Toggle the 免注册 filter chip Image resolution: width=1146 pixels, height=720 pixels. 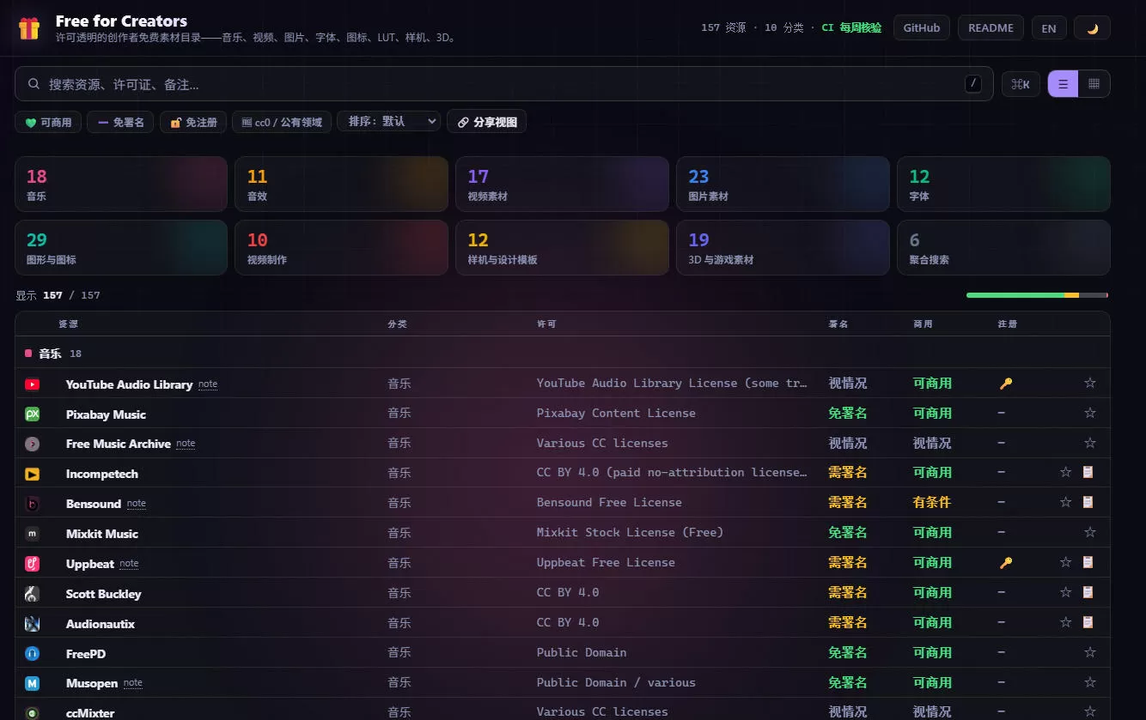point(193,122)
